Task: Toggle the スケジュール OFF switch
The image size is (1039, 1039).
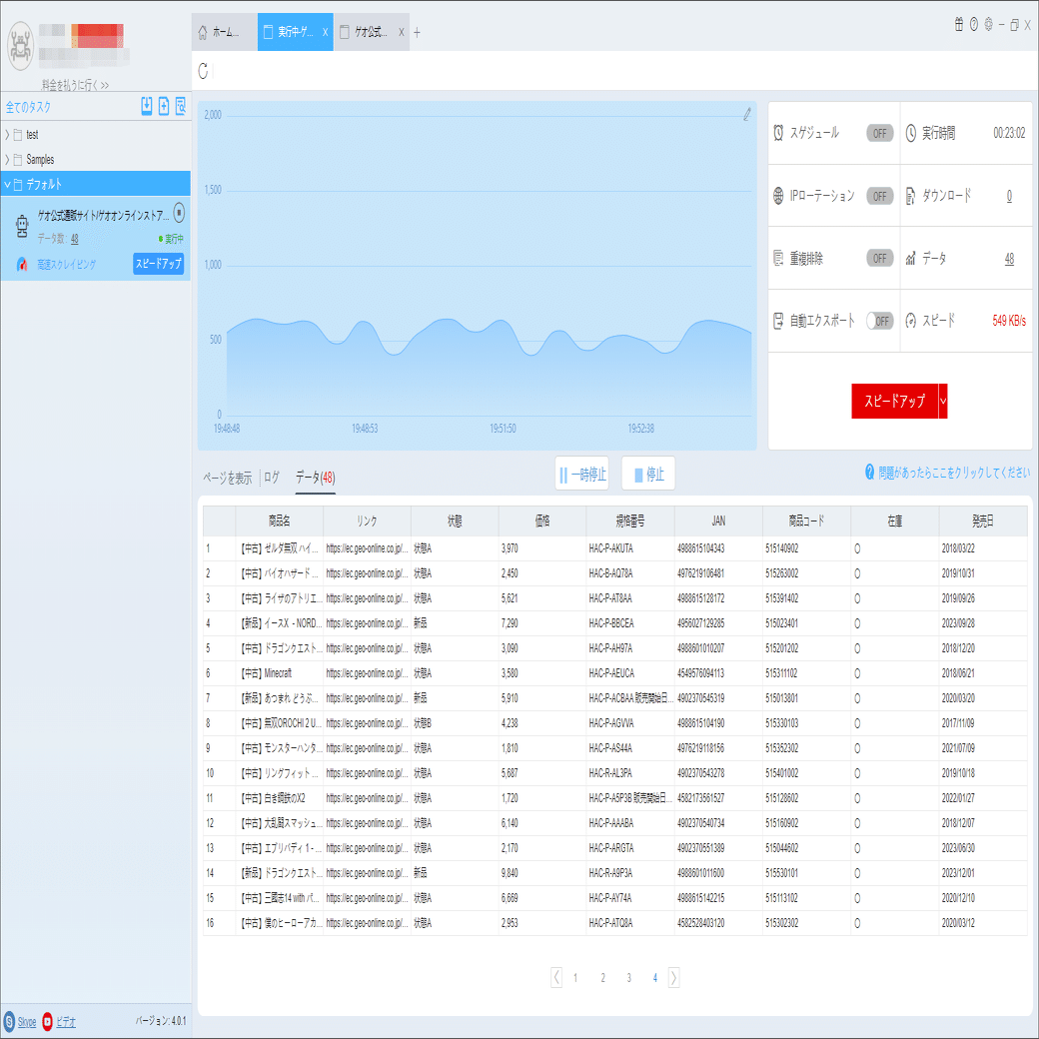Action: pos(879,133)
